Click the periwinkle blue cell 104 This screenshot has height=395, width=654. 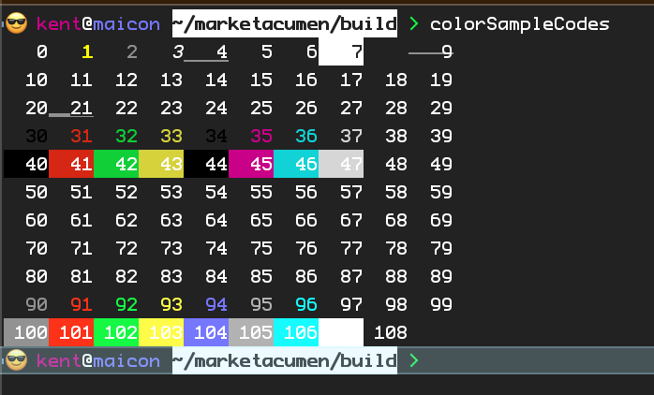[206, 332]
